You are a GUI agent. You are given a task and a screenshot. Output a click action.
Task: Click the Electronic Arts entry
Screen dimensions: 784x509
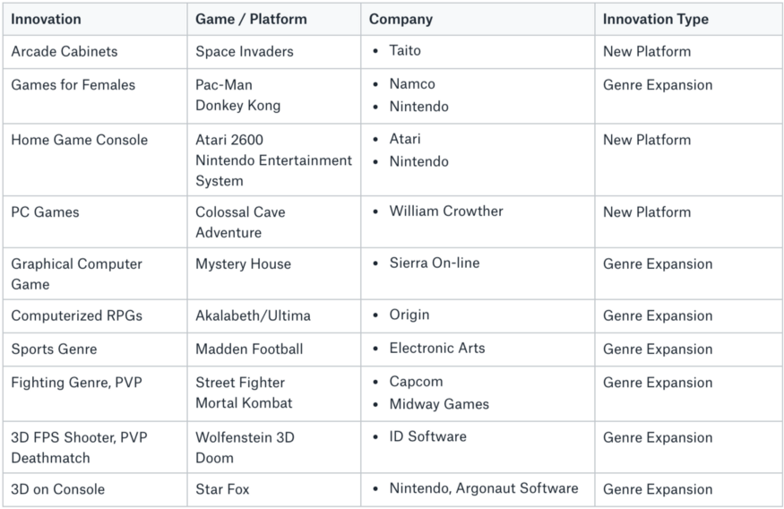click(x=437, y=349)
